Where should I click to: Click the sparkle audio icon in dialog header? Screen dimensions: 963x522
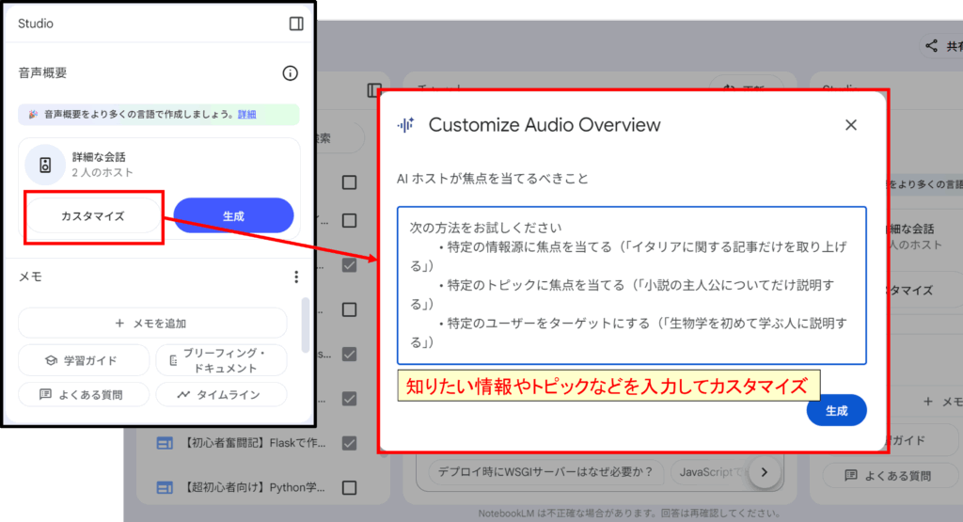(x=405, y=125)
